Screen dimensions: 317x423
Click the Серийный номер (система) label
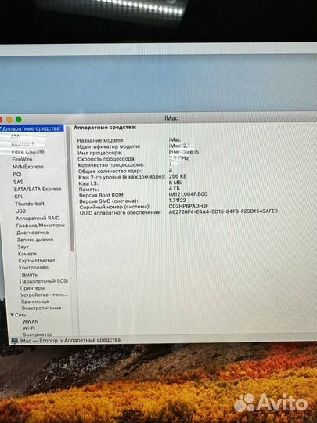pos(115,207)
